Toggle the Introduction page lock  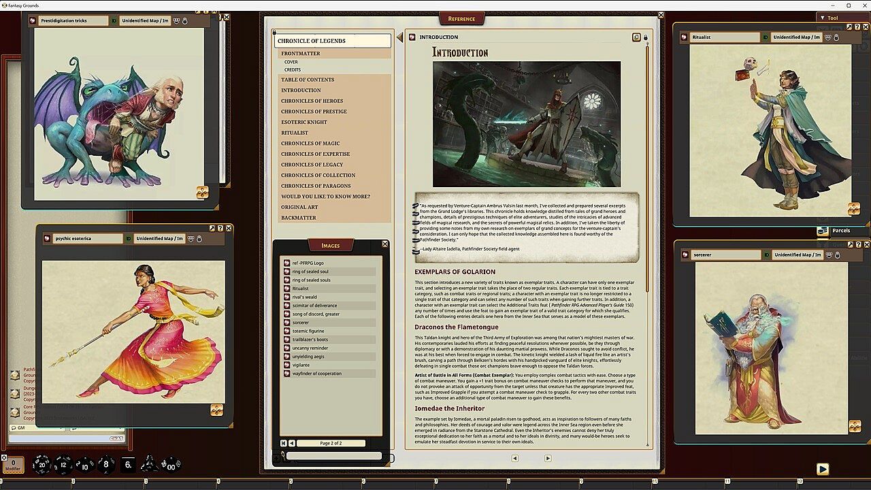click(x=646, y=37)
